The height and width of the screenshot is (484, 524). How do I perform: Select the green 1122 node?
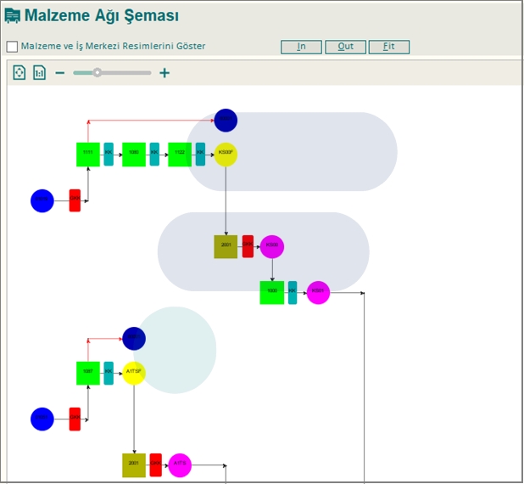coord(180,155)
